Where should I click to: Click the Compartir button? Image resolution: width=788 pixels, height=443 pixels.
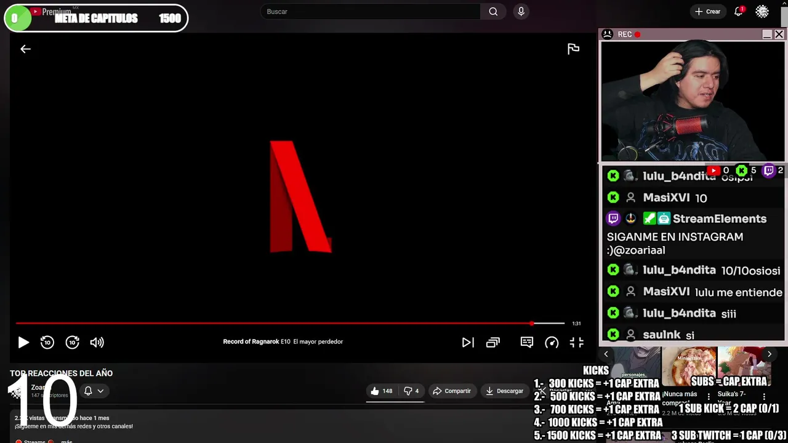click(452, 391)
